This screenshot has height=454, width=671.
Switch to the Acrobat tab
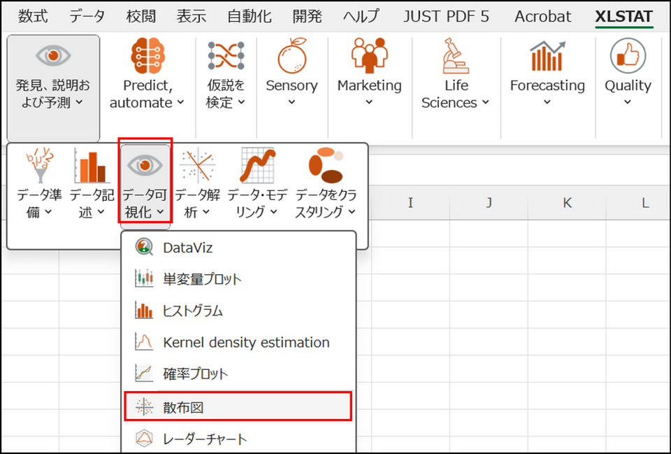coord(542,16)
